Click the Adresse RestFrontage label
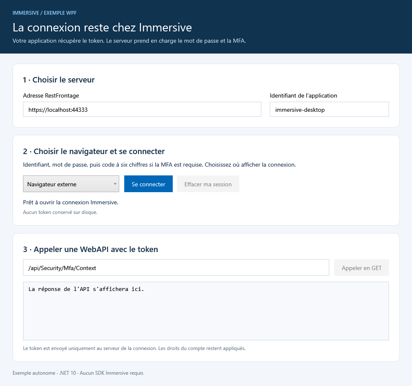Image resolution: width=412 pixels, height=386 pixels. point(51,95)
